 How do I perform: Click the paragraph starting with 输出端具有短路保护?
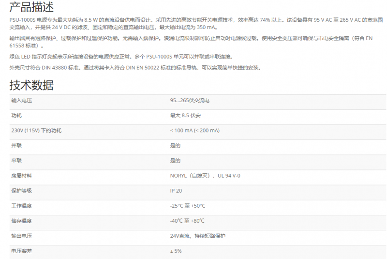pyautogui.click(x=193, y=42)
